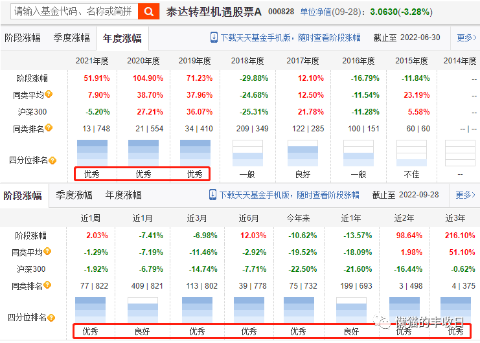The width and height of the screenshot is (480, 343).
Task: Focus the fund code search input field
Action: [x=74, y=12]
